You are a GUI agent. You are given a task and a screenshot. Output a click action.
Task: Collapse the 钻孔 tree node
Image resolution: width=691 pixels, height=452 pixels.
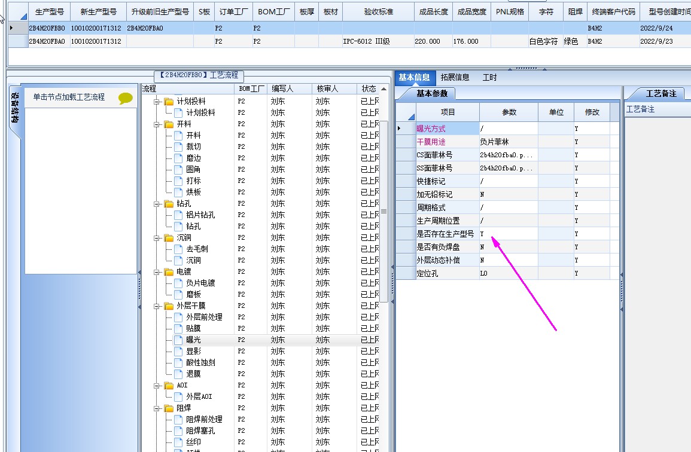click(x=156, y=204)
